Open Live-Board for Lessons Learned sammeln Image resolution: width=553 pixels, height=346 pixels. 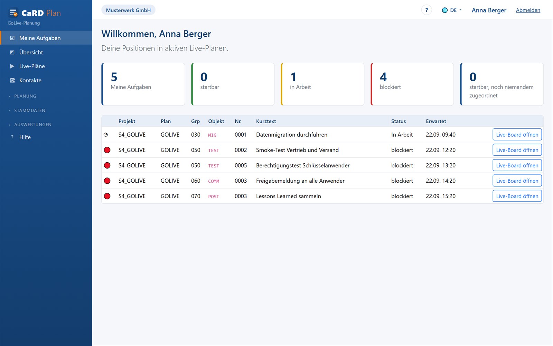[517, 196]
